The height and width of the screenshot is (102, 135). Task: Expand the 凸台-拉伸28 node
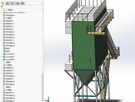[x=1, y=59]
